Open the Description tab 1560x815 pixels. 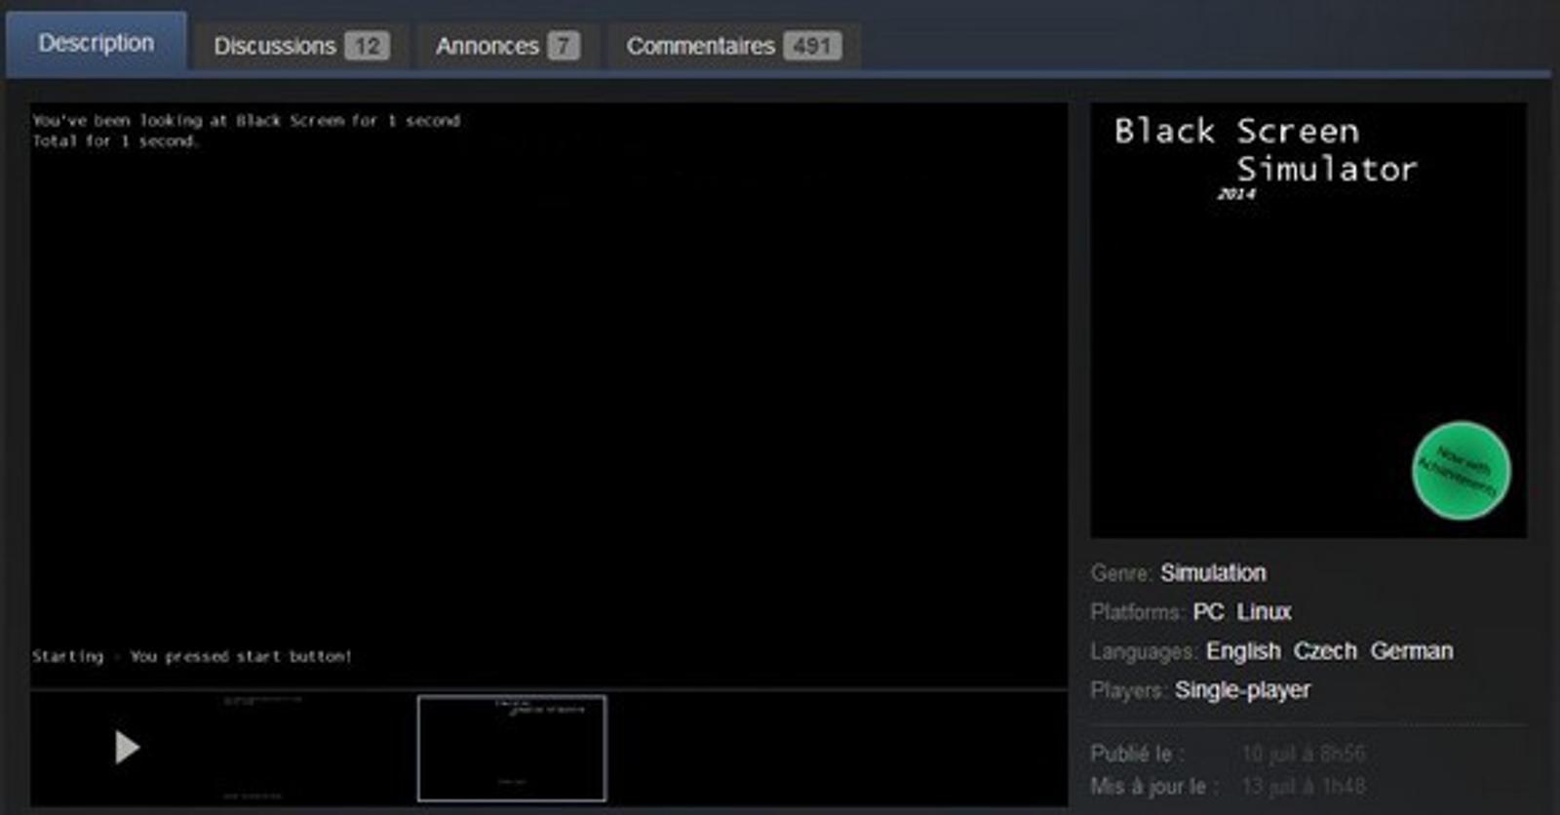pos(96,44)
